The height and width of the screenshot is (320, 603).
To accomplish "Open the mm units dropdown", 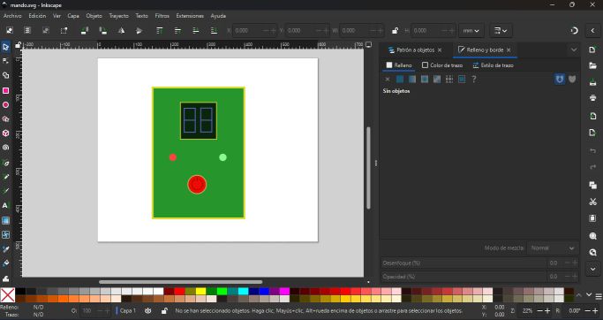I will [471, 30].
